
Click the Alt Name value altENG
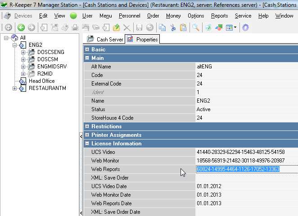204,67
